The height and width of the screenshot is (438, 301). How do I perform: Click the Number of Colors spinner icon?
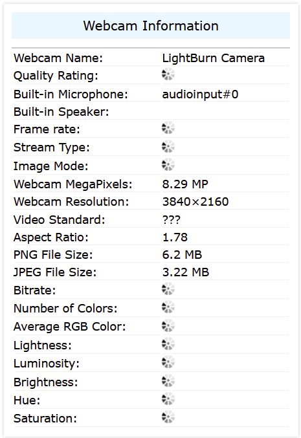tap(168, 307)
